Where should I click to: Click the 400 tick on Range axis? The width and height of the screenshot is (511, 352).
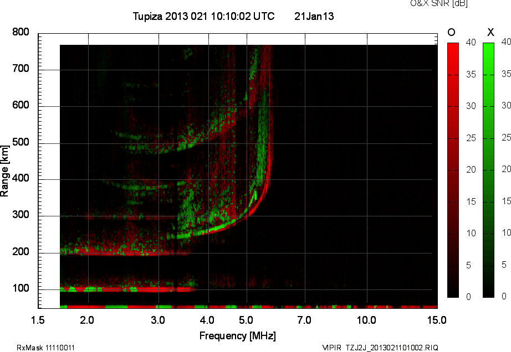tap(21, 178)
